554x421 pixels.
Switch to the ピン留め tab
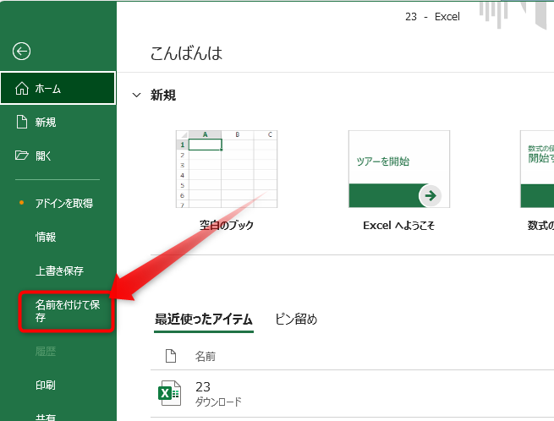coord(296,320)
